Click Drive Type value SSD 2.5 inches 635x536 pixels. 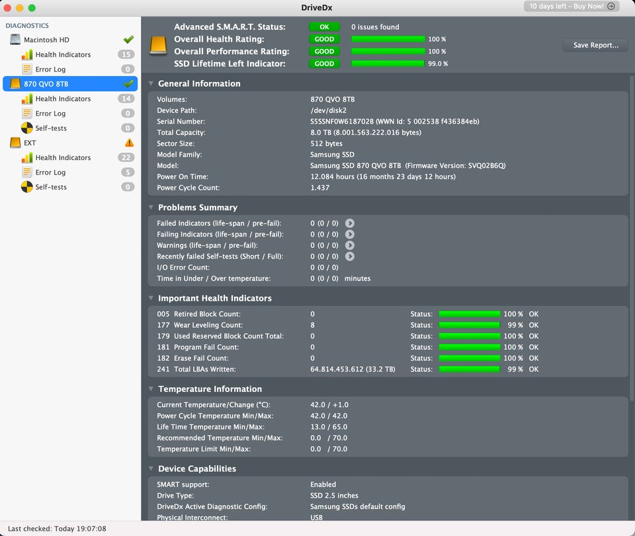click(334, 496)
